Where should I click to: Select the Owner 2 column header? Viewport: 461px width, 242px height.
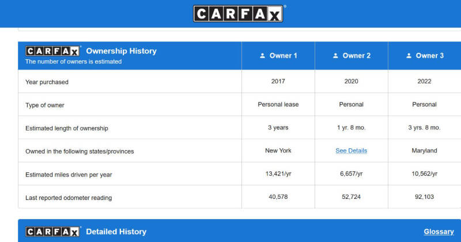click(352, 55)
